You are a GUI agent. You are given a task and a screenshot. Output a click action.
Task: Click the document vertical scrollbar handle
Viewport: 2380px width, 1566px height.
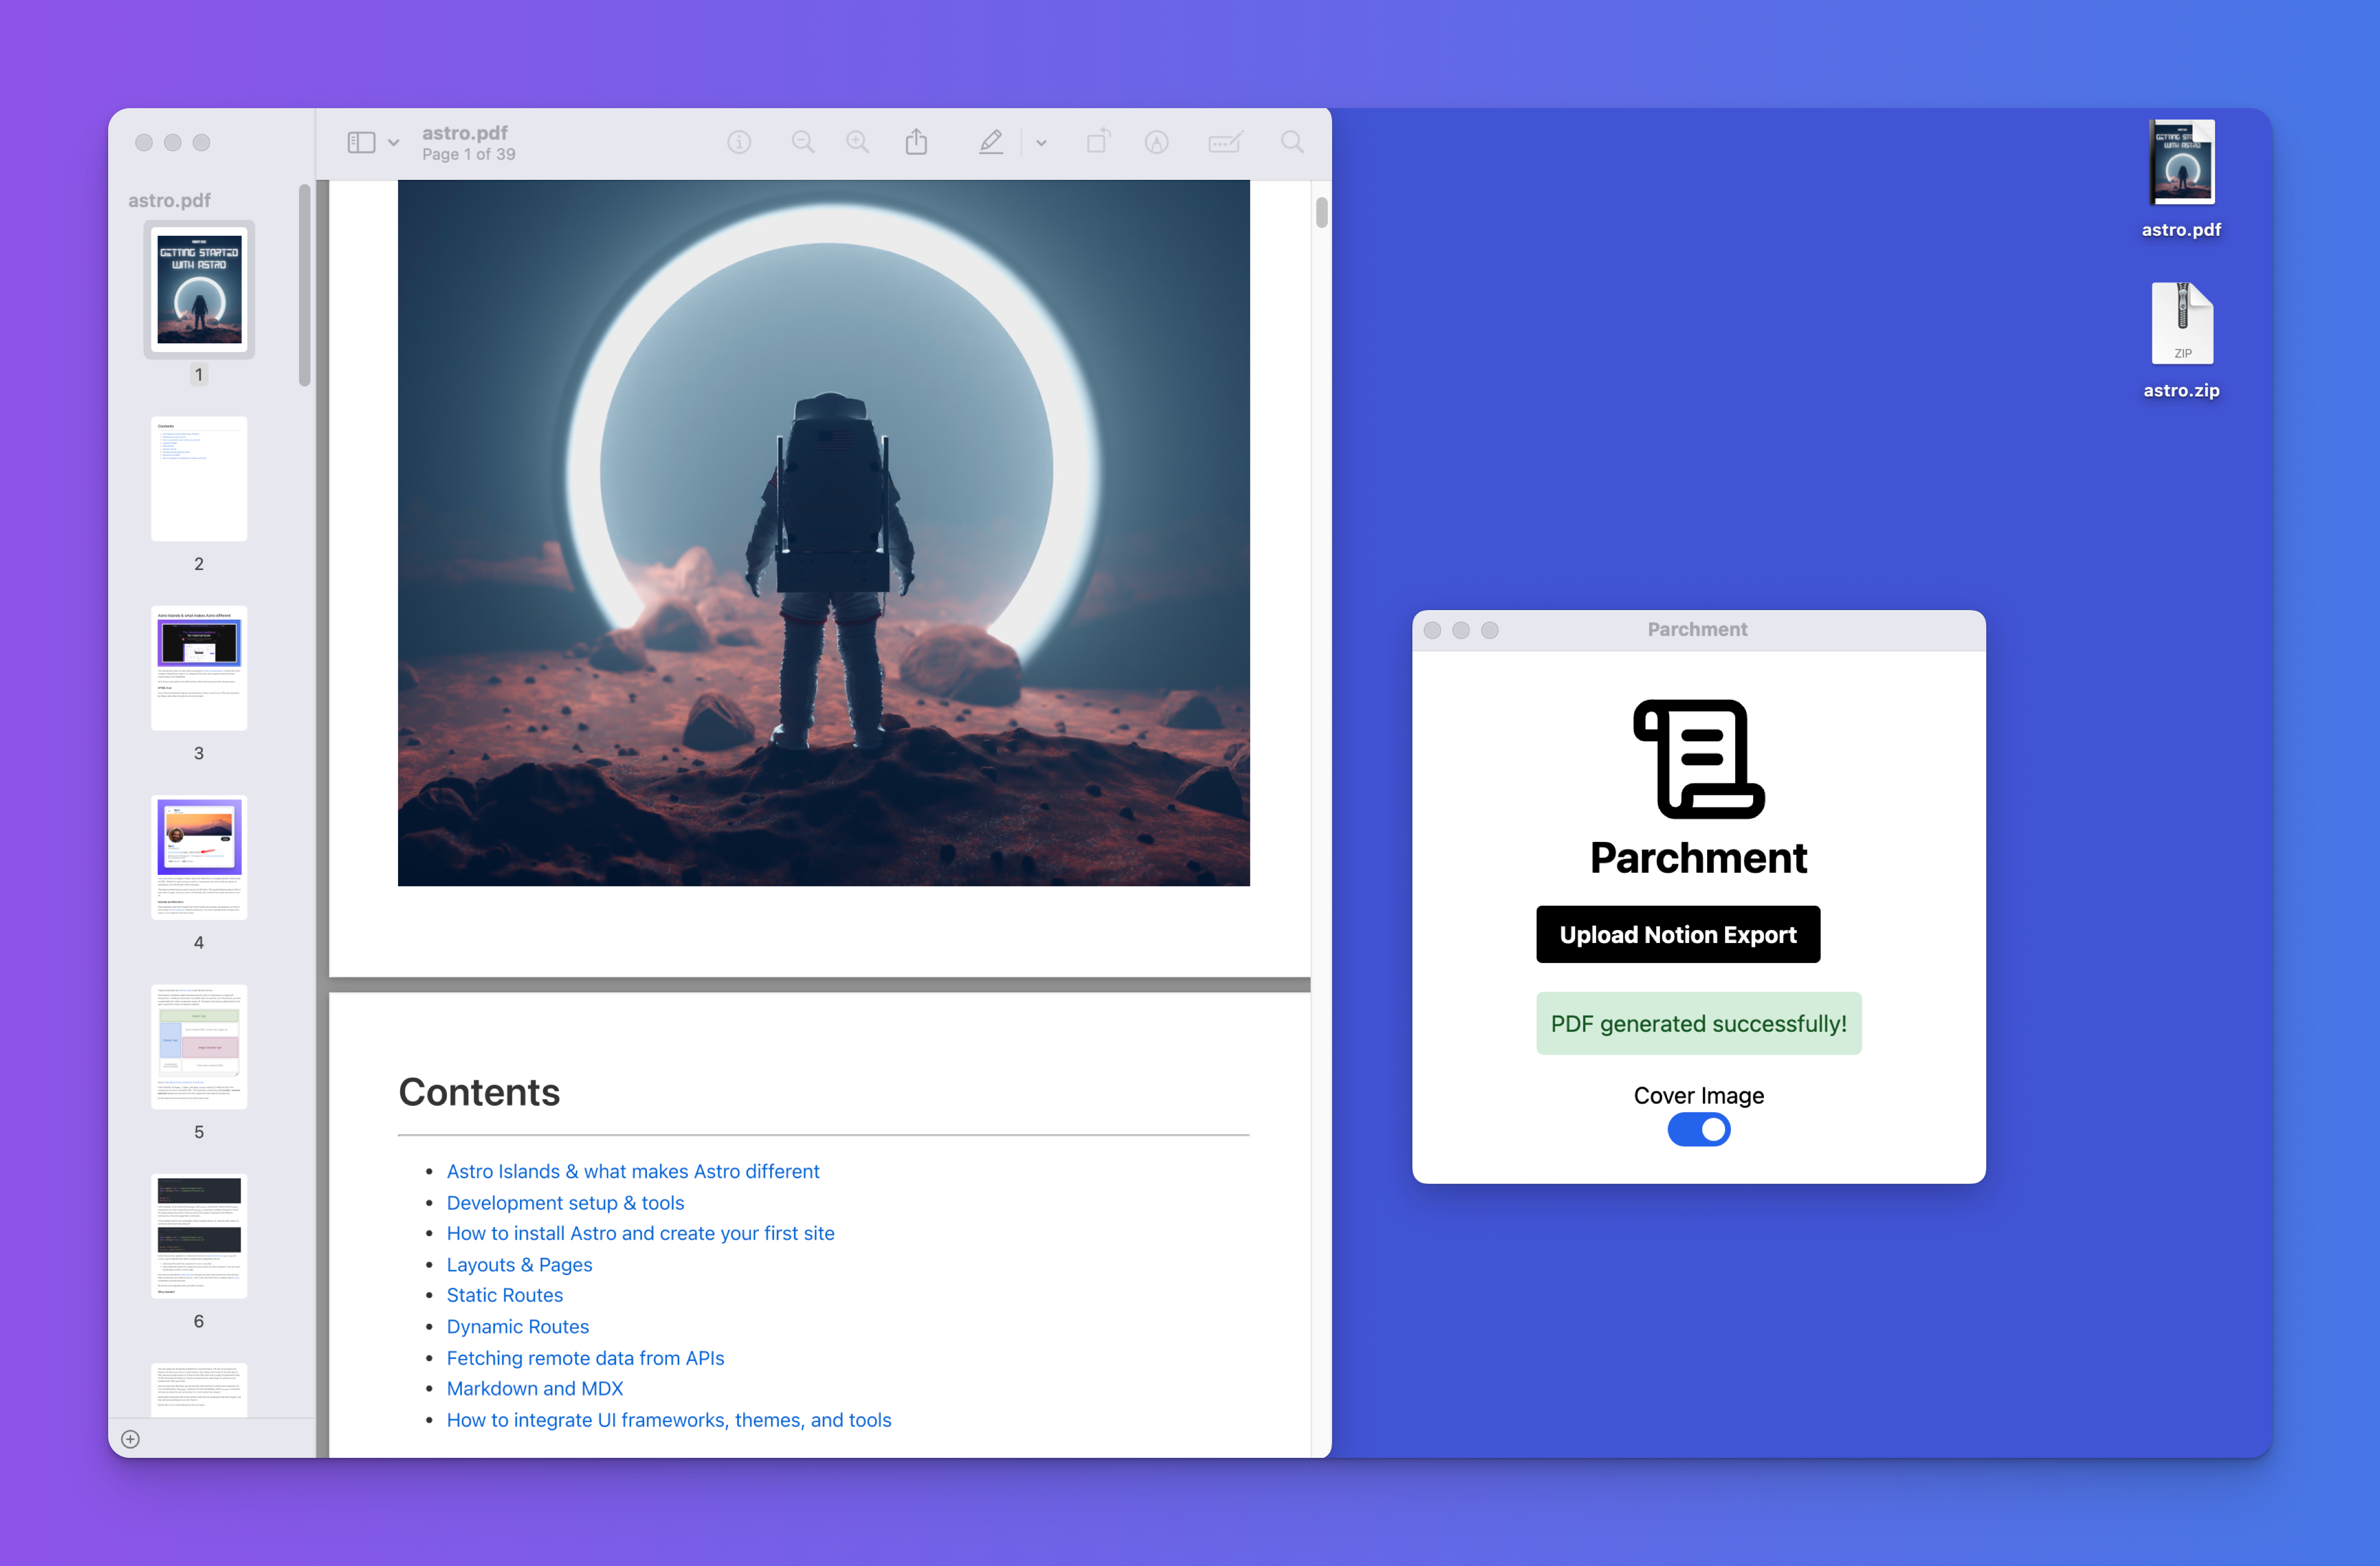point(1321,212)
